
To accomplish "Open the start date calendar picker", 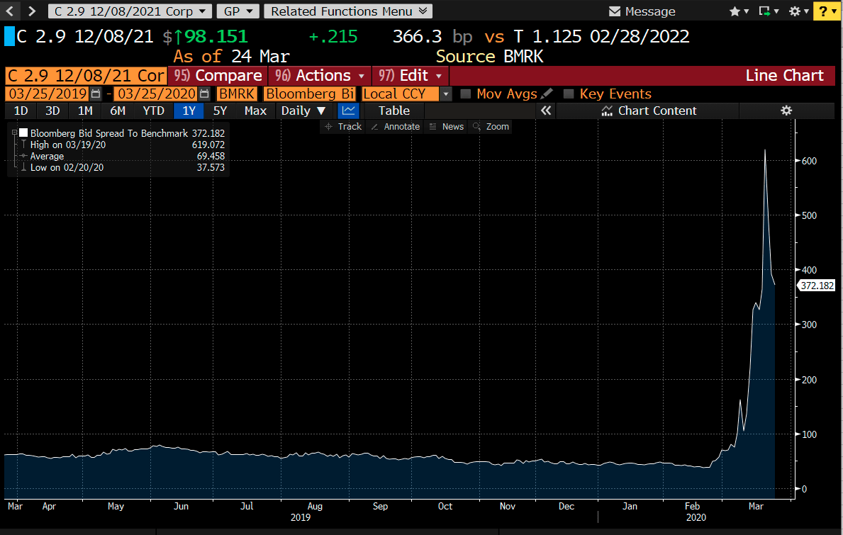I will pos(96,94).
